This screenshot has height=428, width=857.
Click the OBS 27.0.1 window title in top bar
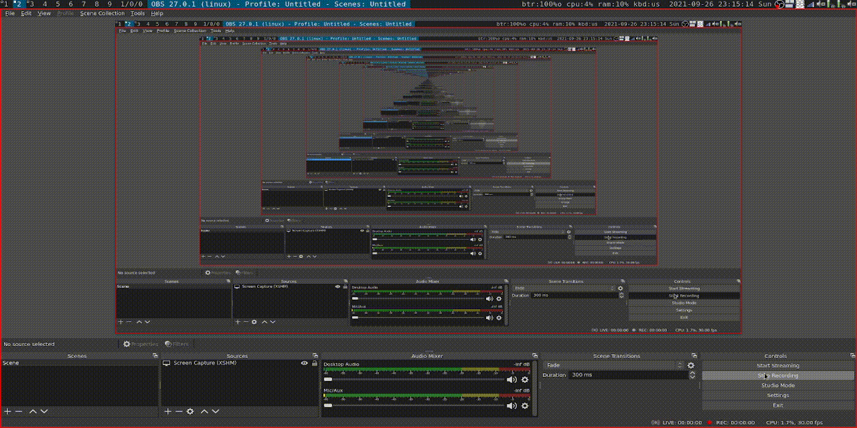pyautogui.click(x=279, y=4)
